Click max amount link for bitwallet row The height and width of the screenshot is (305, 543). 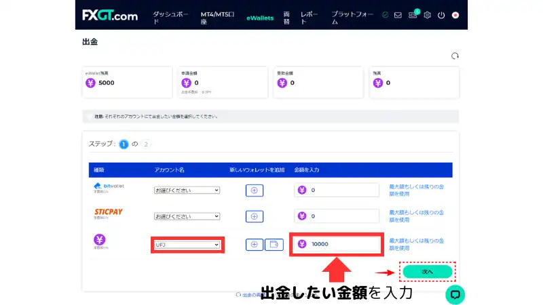point(417,190)
